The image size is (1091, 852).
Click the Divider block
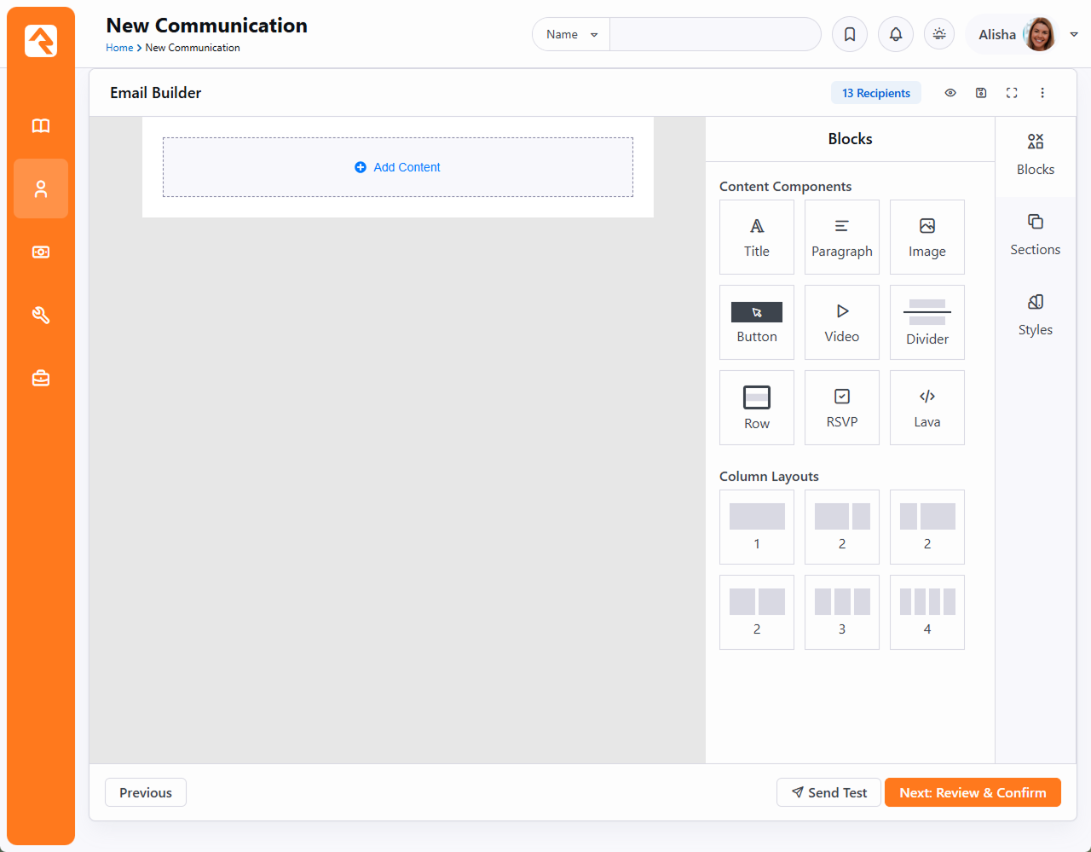click(x=926, y=322)
